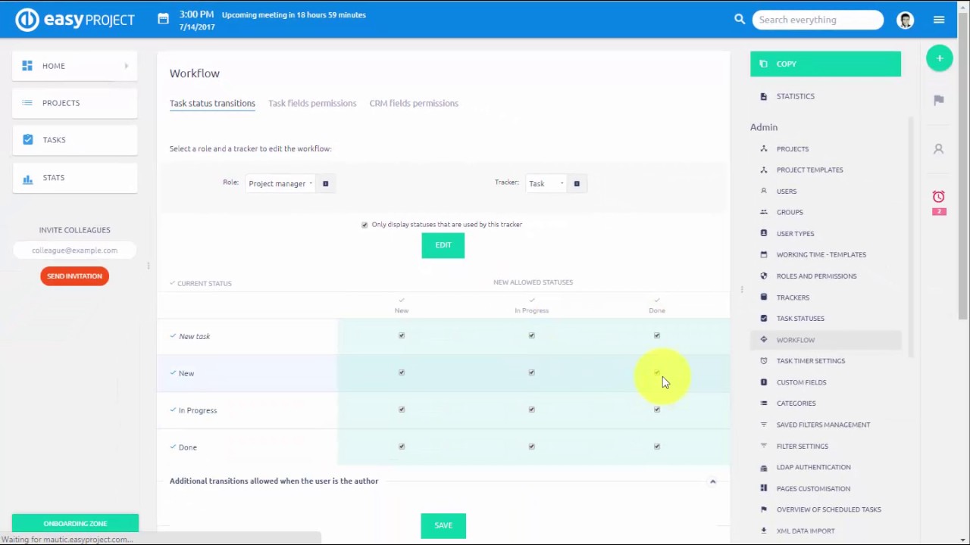Open the red alarm clock notifications
This screenshot has width=970, height=545.
939,197
